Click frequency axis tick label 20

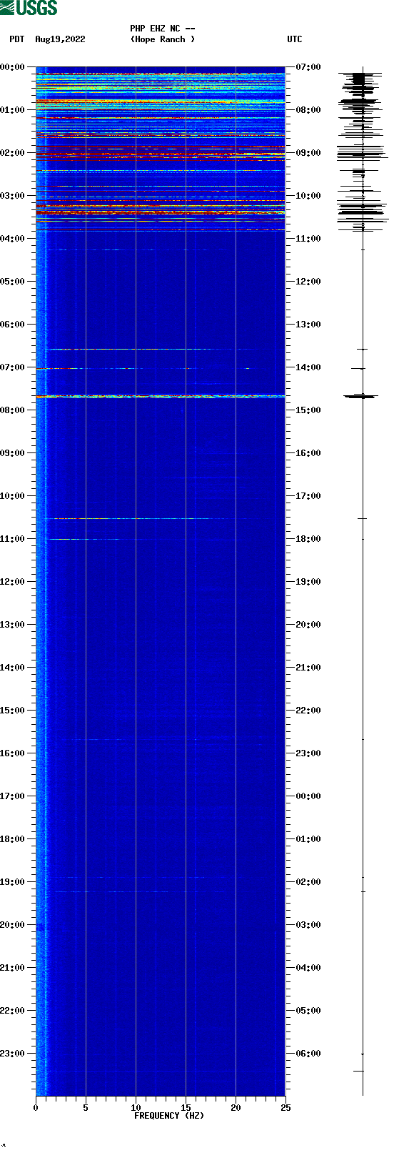click(236, 1108)
